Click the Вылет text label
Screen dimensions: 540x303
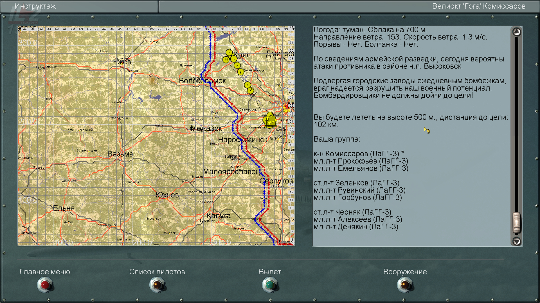pyautogui.click(x=270, y=272)
